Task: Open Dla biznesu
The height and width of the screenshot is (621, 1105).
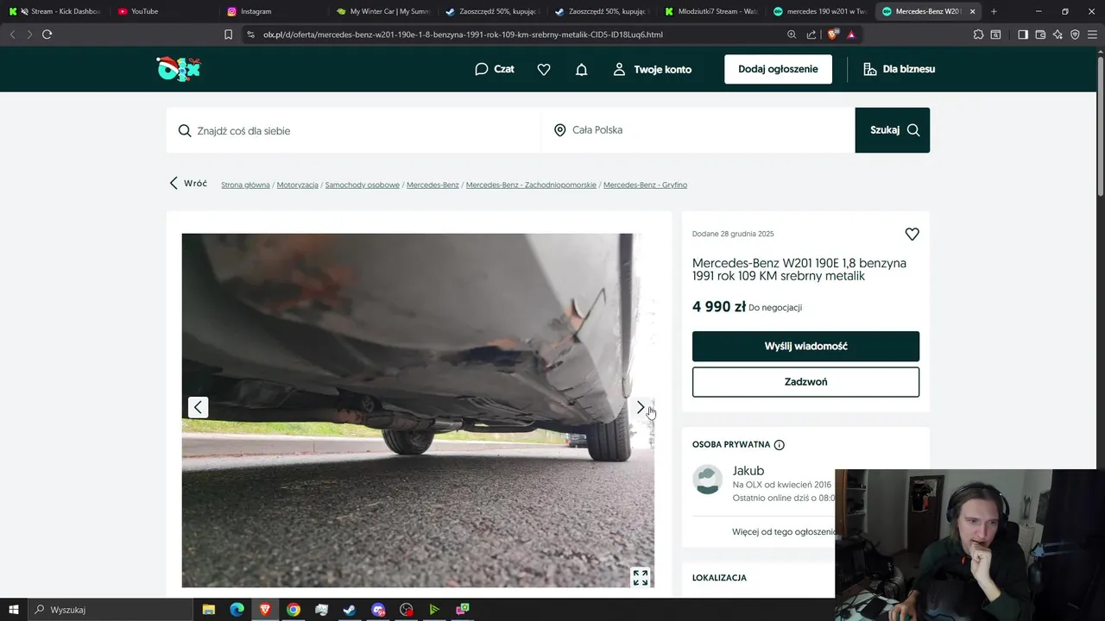Action: point(899,69)
